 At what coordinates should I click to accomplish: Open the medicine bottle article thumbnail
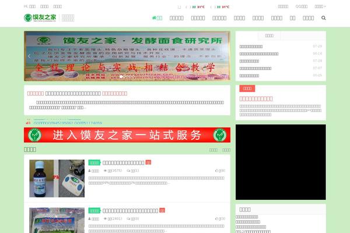click(57, 178)
